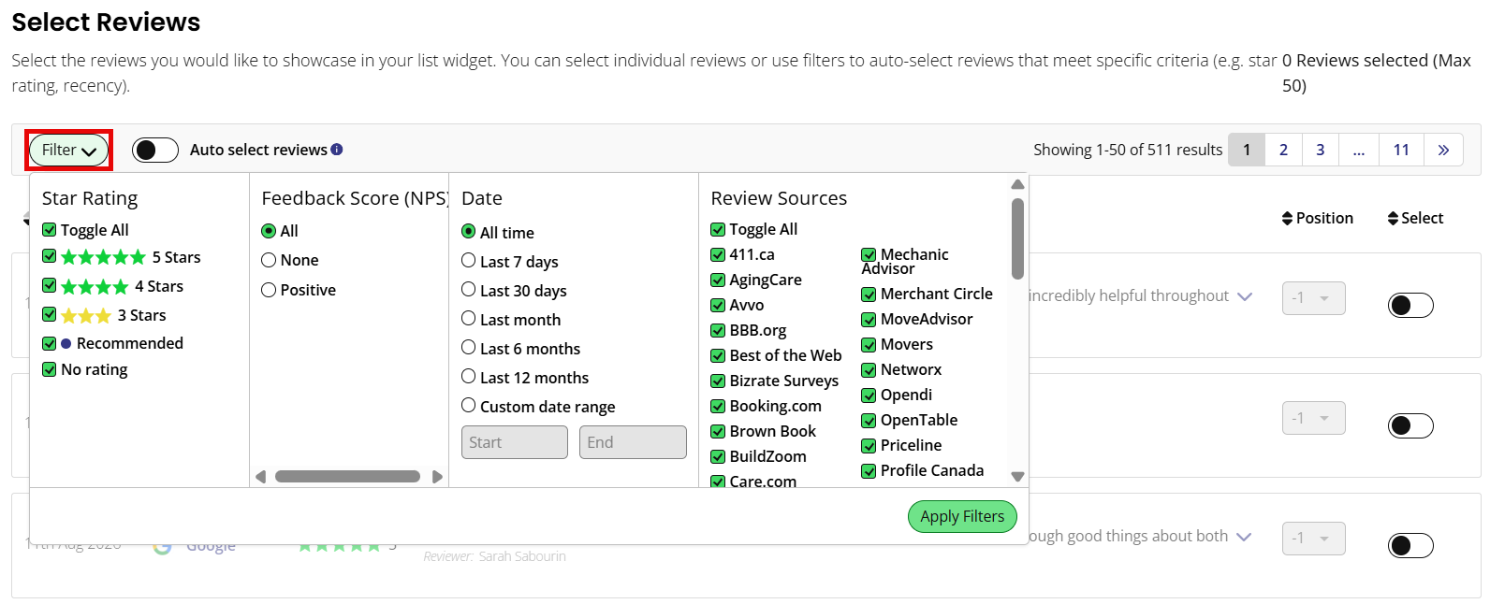Turn on the Auto select reviews switch

point(155,150)
